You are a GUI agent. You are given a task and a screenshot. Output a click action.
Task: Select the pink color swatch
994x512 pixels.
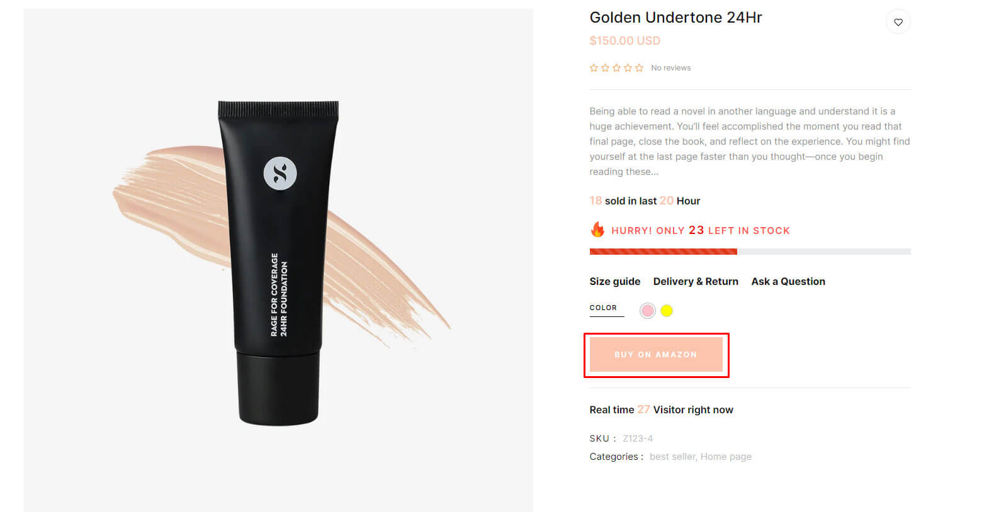click(x=647, y=311)
